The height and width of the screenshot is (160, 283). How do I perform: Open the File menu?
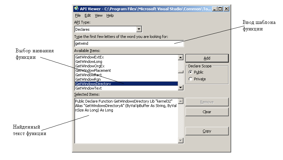point(78,16)
